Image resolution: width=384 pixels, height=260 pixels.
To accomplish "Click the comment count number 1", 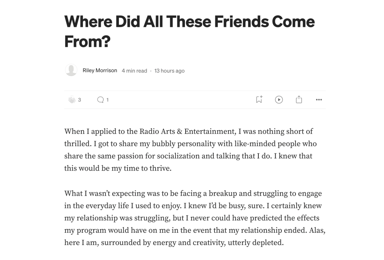I will point(108,100).
